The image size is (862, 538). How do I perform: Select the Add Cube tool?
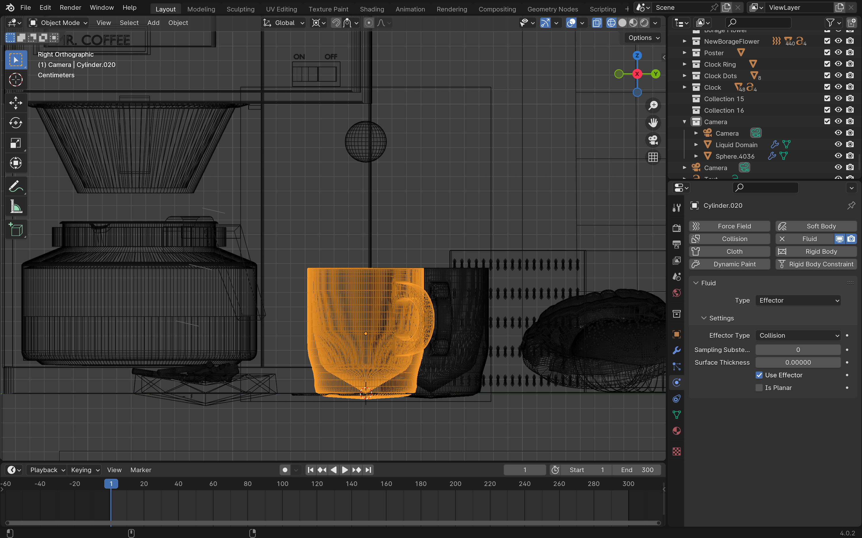[x=16, y=230]
